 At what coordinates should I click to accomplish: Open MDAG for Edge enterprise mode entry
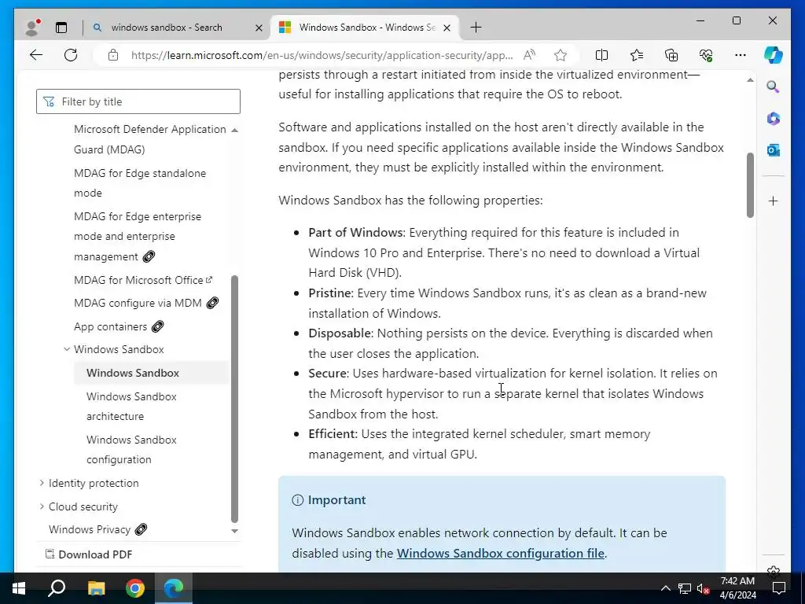(x=138, y=236)
